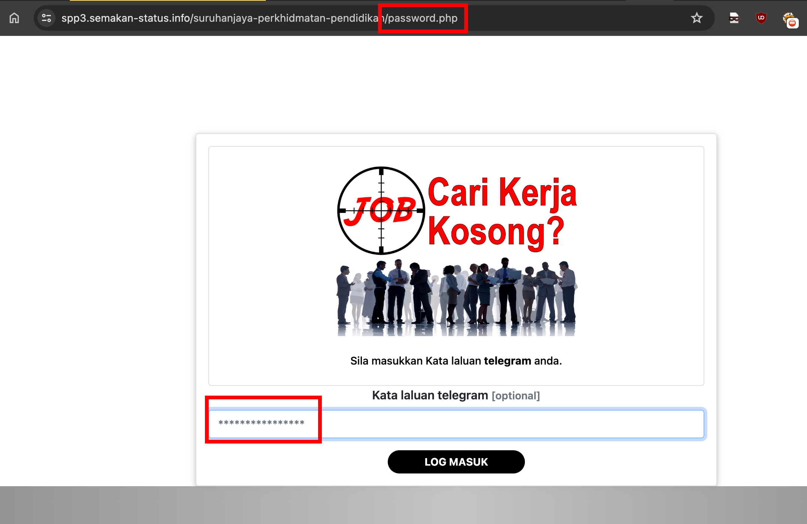The height and width of the screenshot is (524, 807).
Task: Click inside the Telegram password field
Action: pyautogui.click(x=456, y=424)
